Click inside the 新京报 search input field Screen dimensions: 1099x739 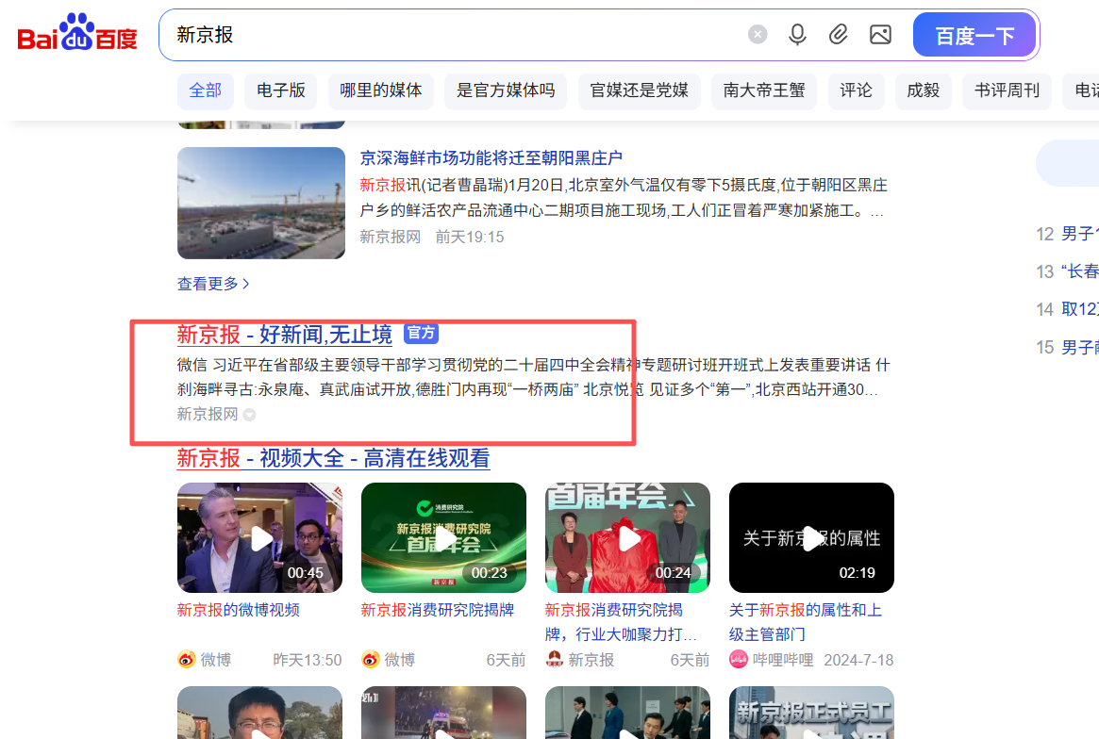pyautogui.click(x=453, y=35)
